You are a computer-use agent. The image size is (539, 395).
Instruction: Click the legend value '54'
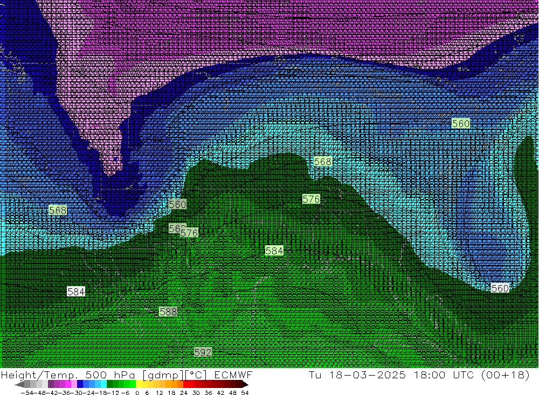[245, 393]
